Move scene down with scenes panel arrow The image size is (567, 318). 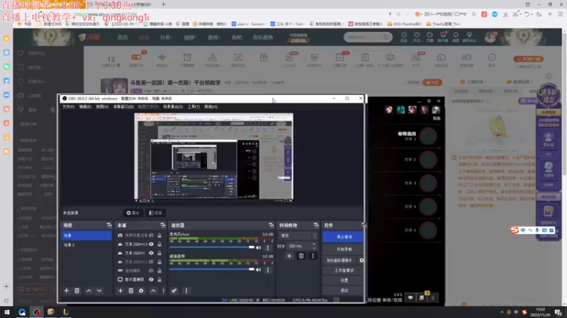click(99, 290)
